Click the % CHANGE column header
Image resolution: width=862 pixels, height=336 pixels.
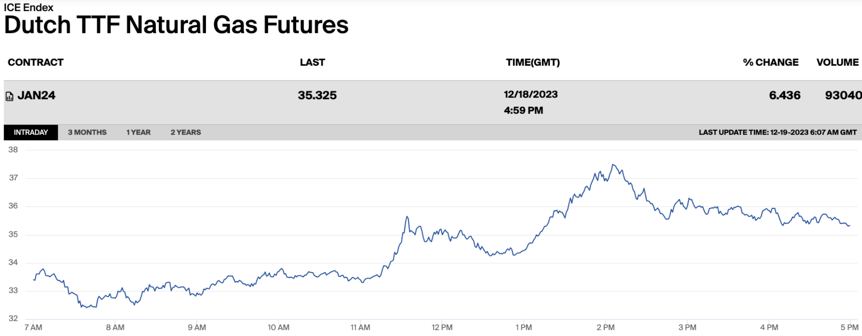pyautogui.click(x=771, y=63)
